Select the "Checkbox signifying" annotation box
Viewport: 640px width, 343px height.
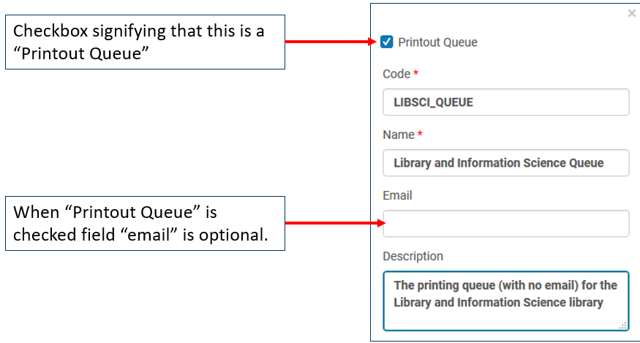tap(145, 42)
